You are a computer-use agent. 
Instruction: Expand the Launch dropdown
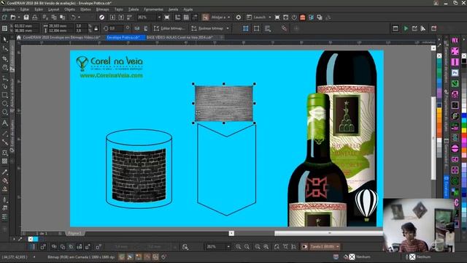pos(270,18)
